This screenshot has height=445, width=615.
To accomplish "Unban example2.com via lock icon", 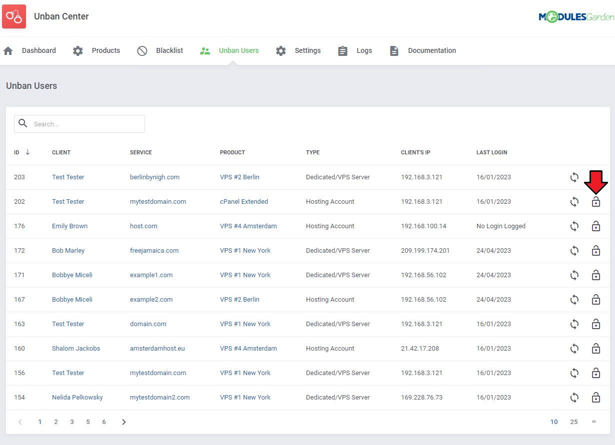I will pos(596,300).
